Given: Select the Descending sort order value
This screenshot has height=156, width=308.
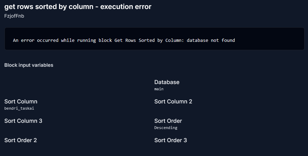Looking at the screenshot, I should (166, 128).
